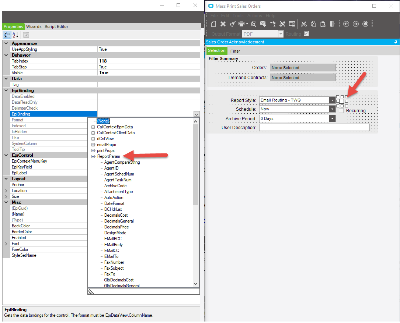Viewport: 400px width, 323px height.
Task: Switch property grid to Categorized view
Action: (x=7, y=35)
